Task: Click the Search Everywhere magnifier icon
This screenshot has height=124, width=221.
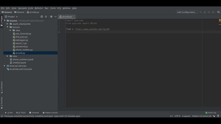Action: tap(219, 12)
